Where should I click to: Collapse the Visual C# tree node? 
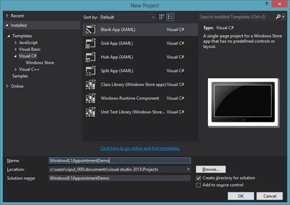tap(15, 56)
